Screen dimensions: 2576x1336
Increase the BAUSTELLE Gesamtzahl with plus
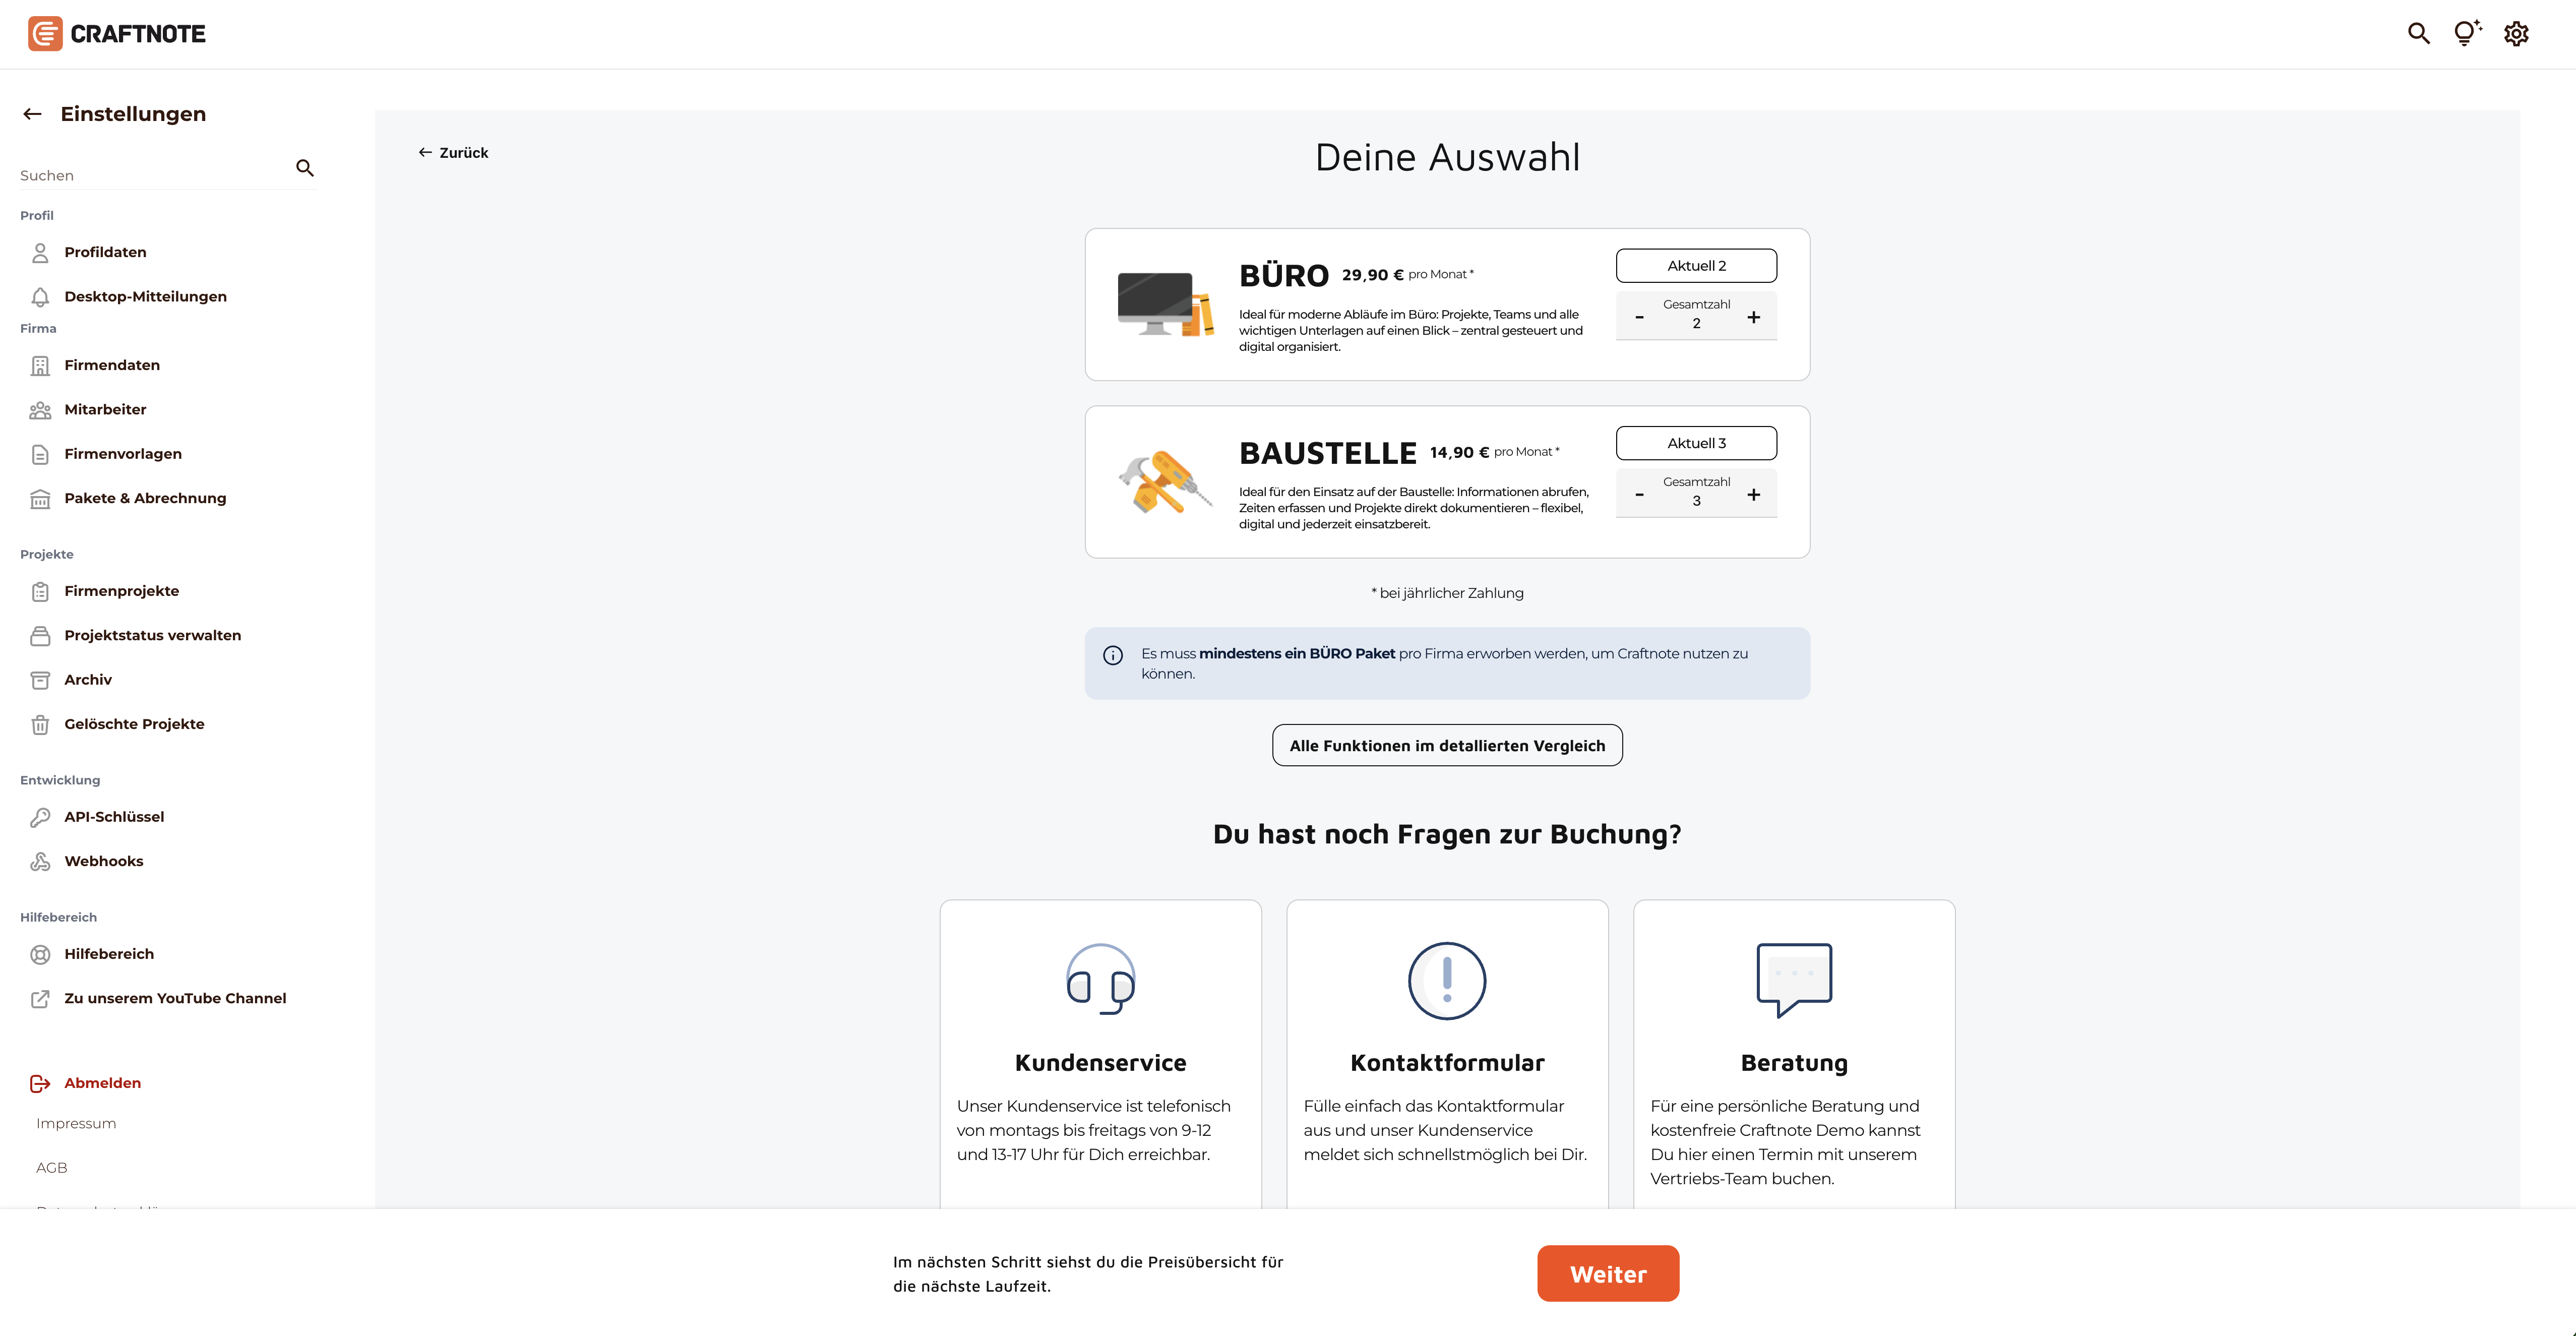tap(1753, 494)
